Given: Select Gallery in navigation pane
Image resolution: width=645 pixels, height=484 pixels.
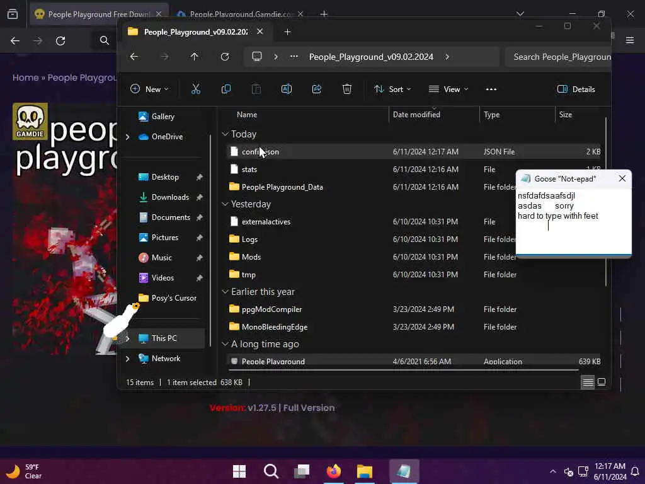Looking at the screenshot, I should coord(163,117).
